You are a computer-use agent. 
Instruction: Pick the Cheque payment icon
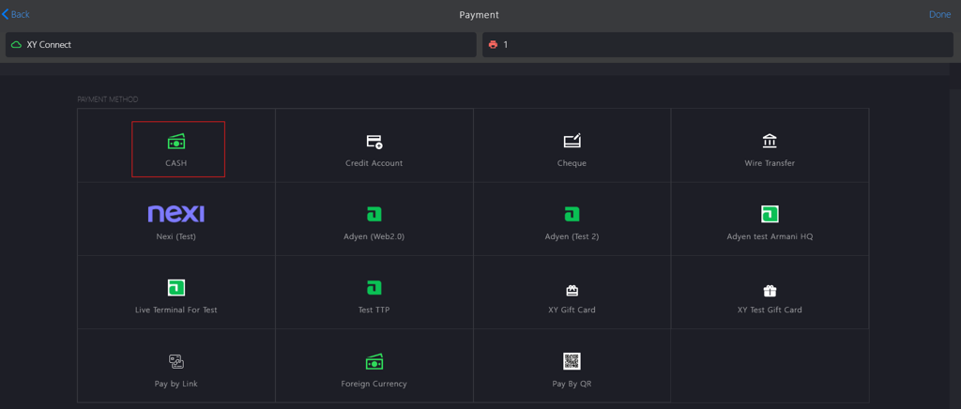pyautogui.click(x=572, y=142)
